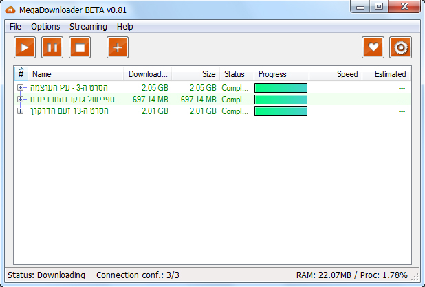Click 'Connection conf.: 3/3' in the status bar
Viewport: 425px width, 287px height.
pos(138,275)
